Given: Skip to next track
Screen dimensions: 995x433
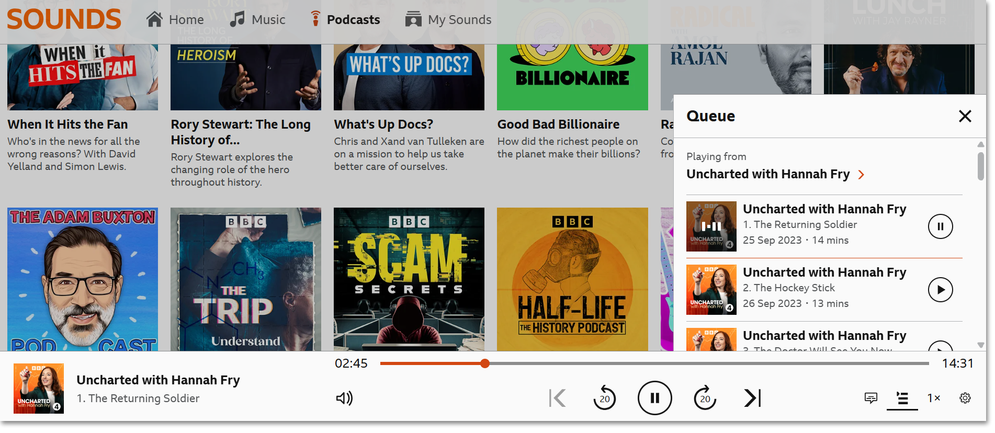Looking at the screenshot, I should coord(752,398).
